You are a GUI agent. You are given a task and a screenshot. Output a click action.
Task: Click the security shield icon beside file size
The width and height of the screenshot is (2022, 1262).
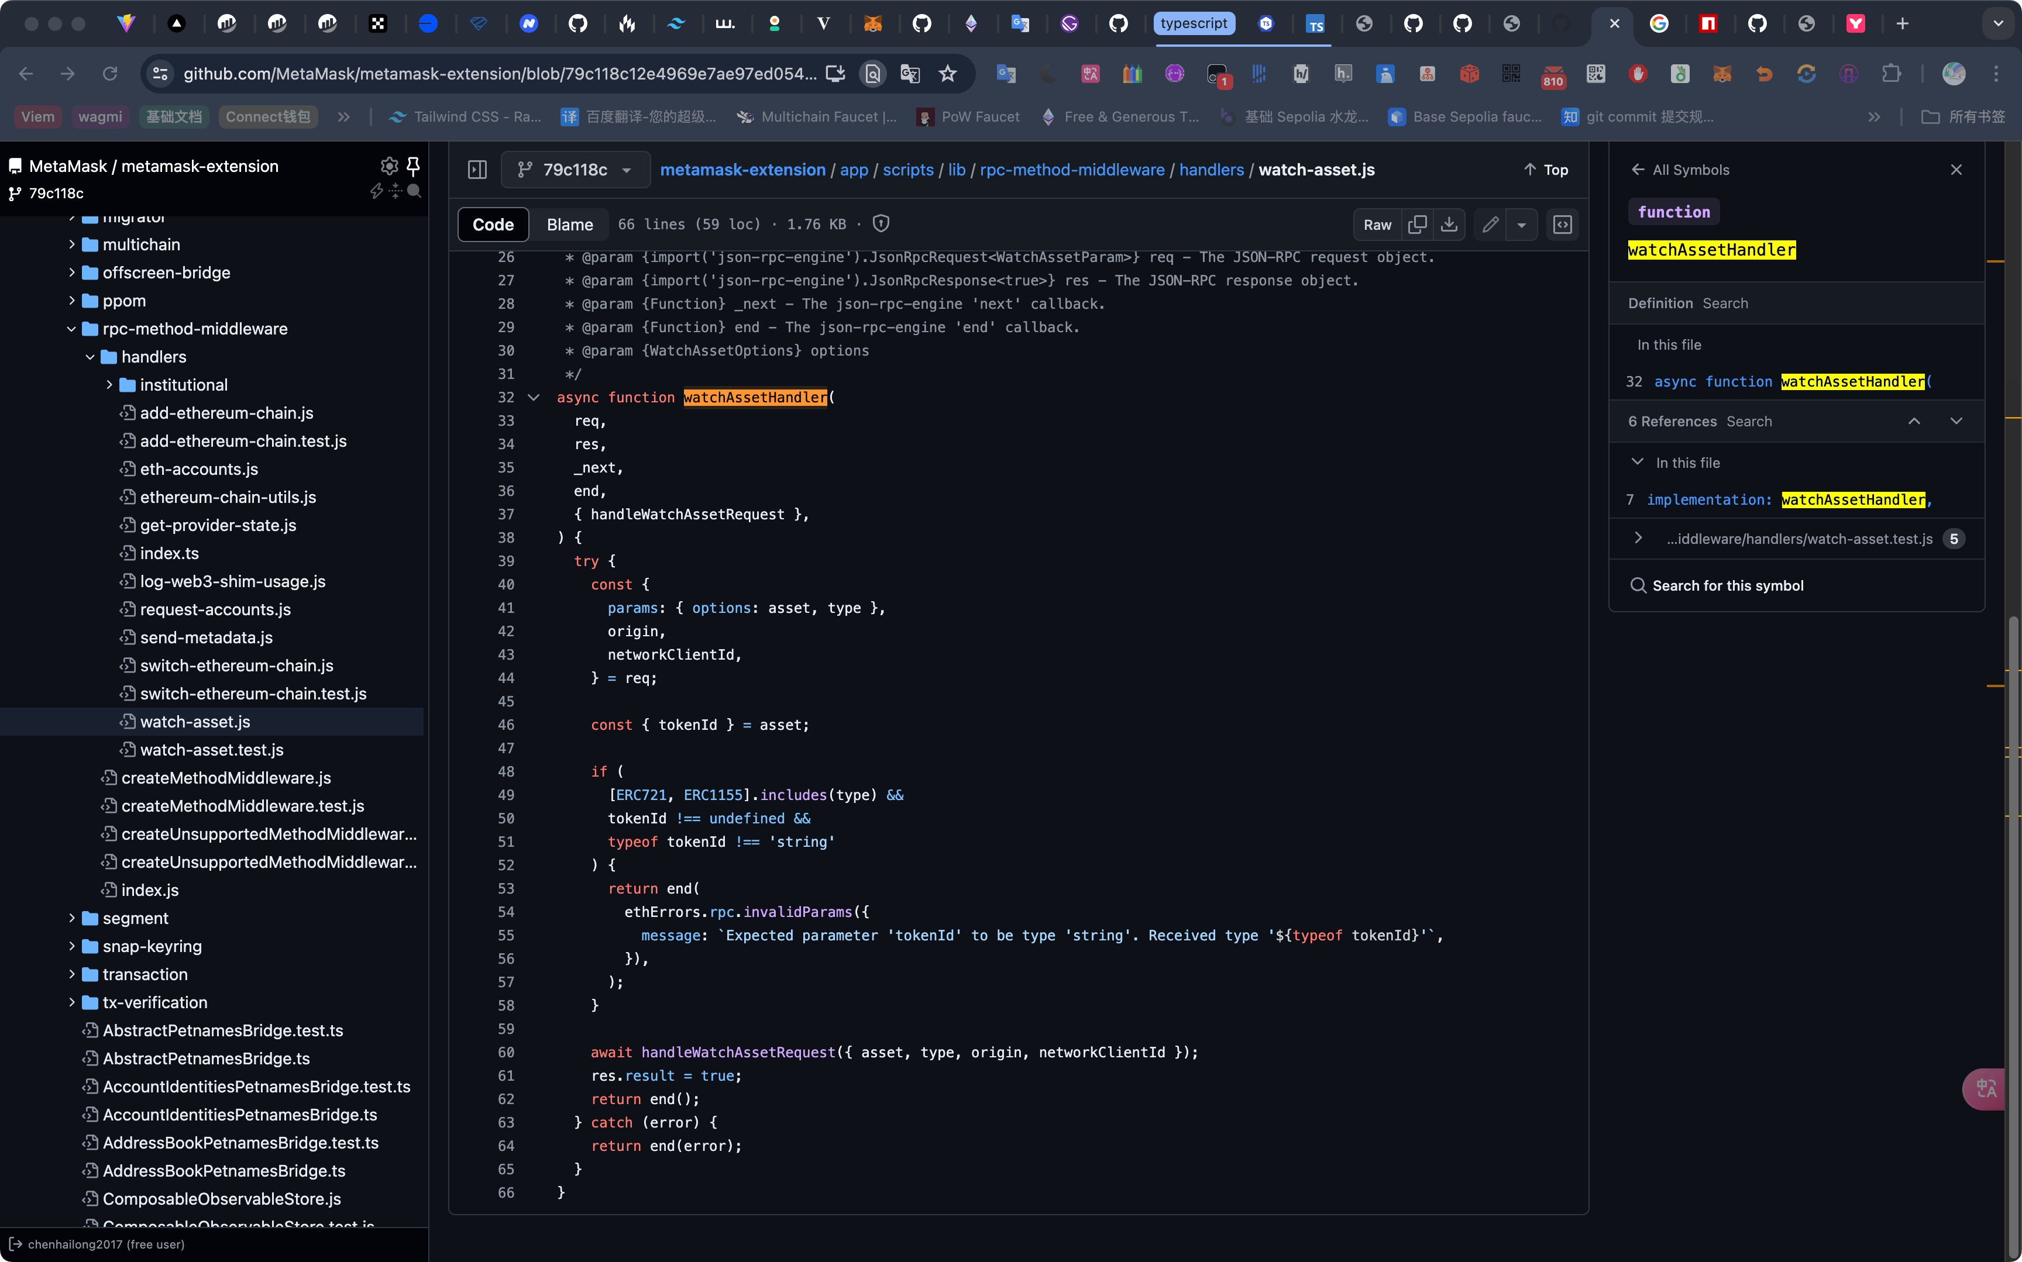(881, 224)
